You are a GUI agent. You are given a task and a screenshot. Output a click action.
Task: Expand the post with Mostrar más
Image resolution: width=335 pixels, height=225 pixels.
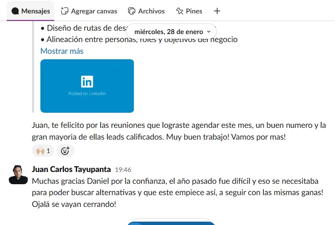(62, 51)
